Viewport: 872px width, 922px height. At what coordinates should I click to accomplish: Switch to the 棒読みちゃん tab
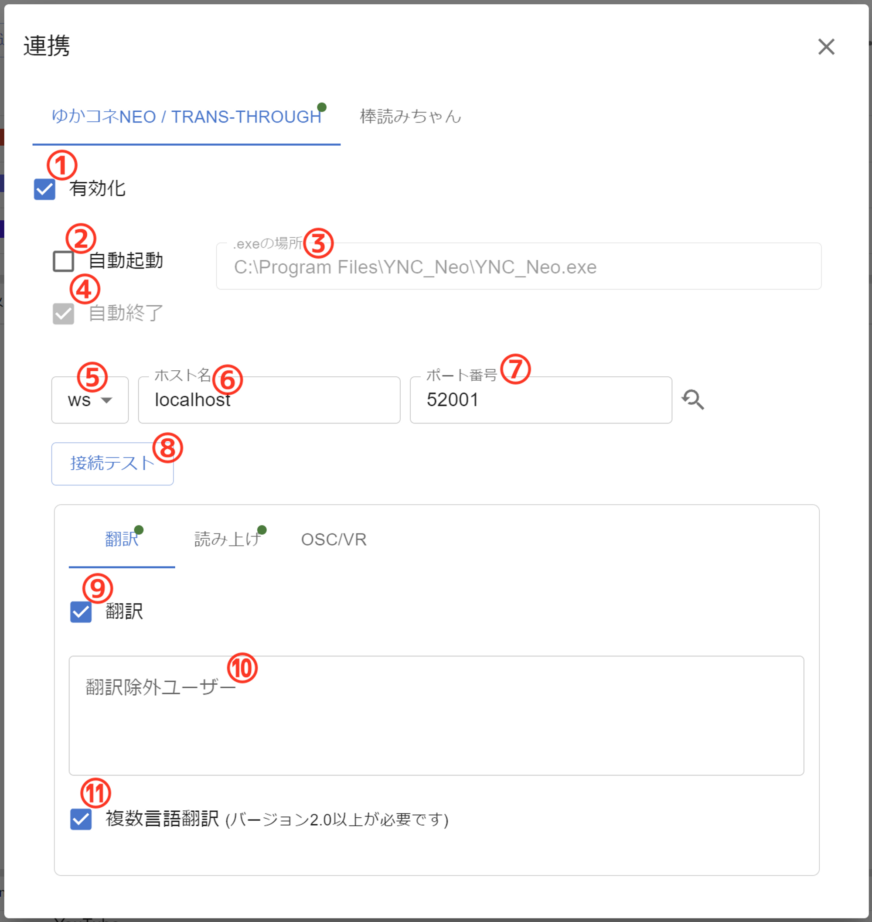[x=410, y=116]
